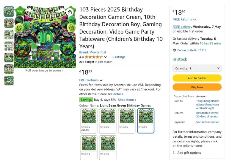Screen dimensions: 229x160
Task: Choose the first colour swatch with strikethrough price
Action: coord(89,120)
